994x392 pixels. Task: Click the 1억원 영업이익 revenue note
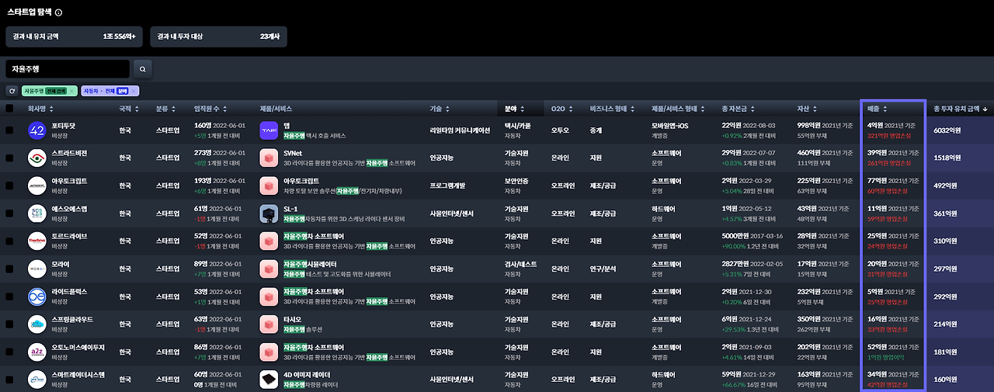(x=886, y=356)
